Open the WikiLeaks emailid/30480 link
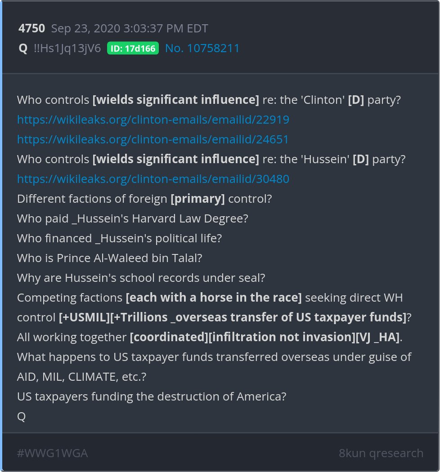 153,179
